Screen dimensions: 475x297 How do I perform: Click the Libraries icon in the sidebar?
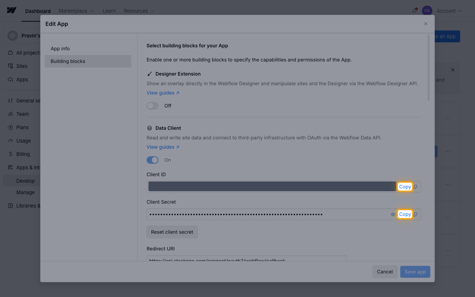click(x=10, y=206)
